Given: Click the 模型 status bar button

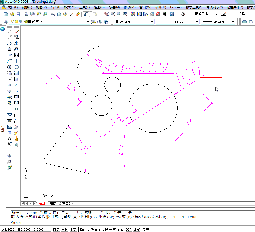Looking at the screenshot, I should [145, 230].
